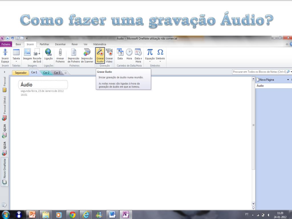The image size is (292, 219).
Task: Select the Cor 2 section tab
Action: [x=46, y=73]
